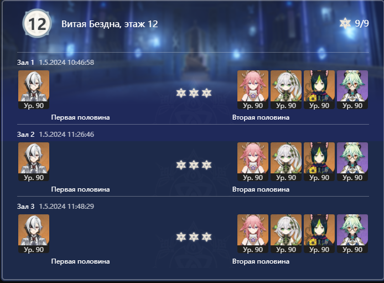Click Sucrose portrait in Зал 2
This screenshot has height=283, width=384.
click(352, 162)
